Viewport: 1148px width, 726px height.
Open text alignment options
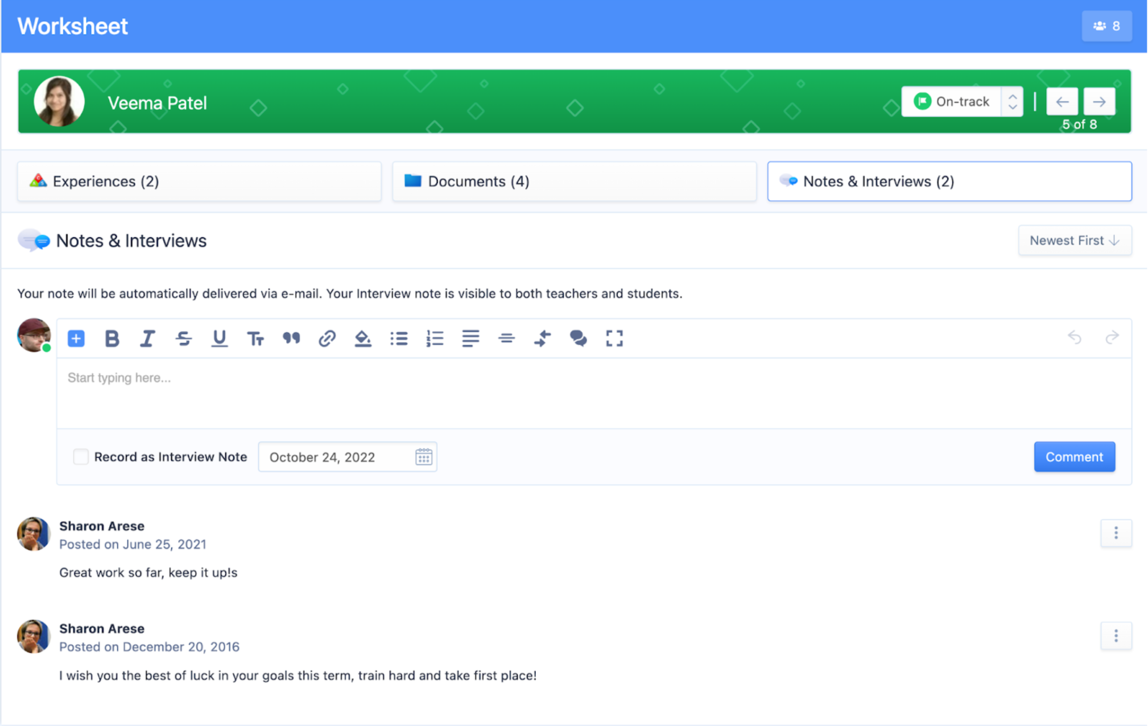[x=470, y=338]
